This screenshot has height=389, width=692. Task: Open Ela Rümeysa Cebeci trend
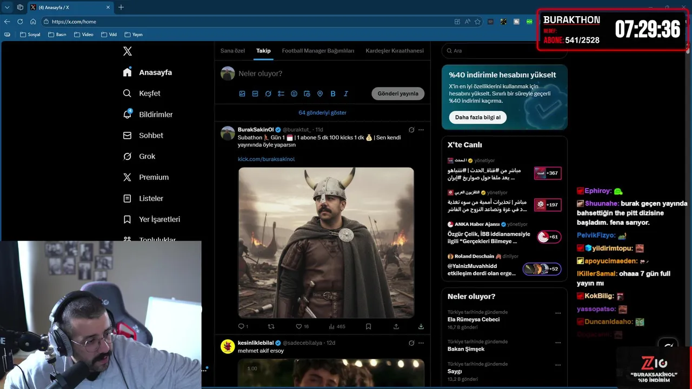[473, 319]
